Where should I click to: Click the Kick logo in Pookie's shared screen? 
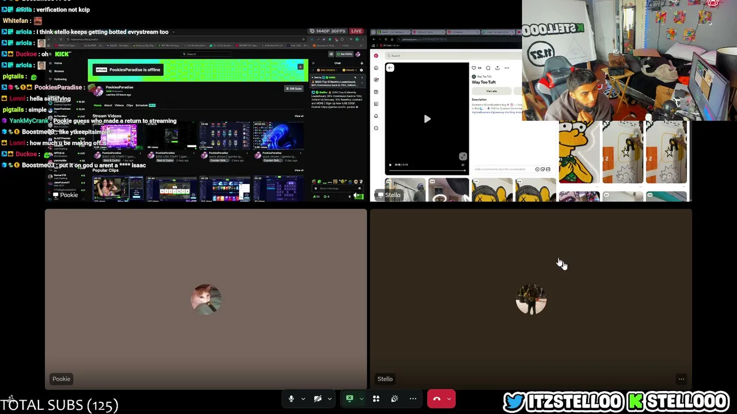pos(62,54)
